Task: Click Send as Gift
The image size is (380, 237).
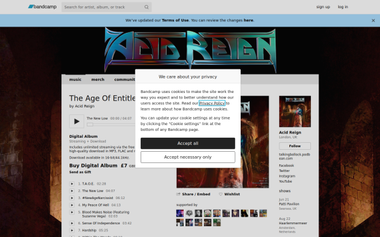Action: point(80,172)
